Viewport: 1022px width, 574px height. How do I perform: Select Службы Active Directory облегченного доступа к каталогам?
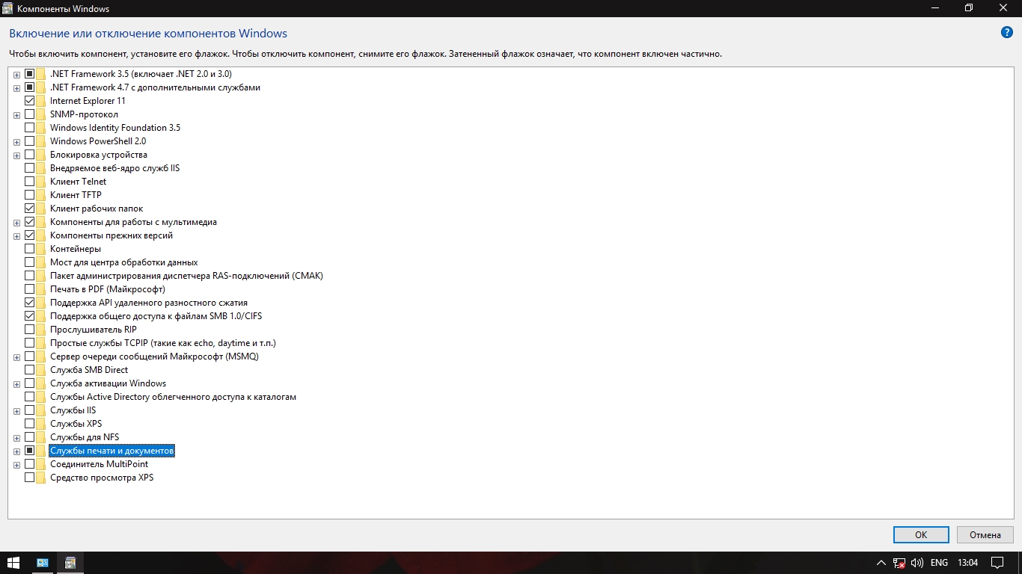[x=173, y=397]
